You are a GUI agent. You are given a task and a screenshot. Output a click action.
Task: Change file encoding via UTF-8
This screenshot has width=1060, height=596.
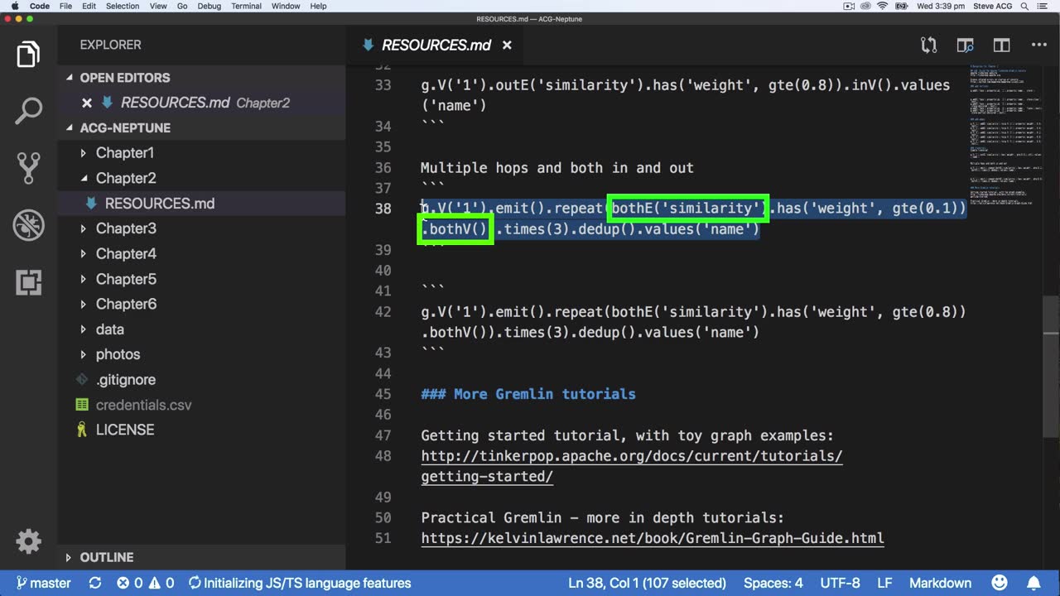[x=840, y=583]
